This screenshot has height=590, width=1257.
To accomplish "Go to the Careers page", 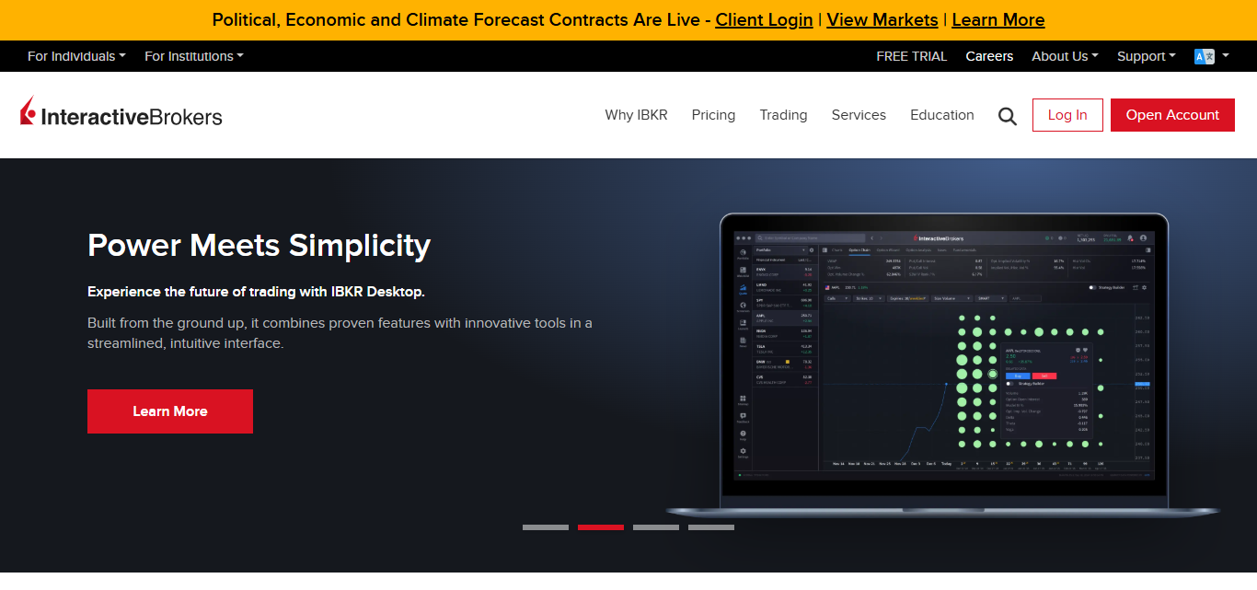I will pos(989,56).
